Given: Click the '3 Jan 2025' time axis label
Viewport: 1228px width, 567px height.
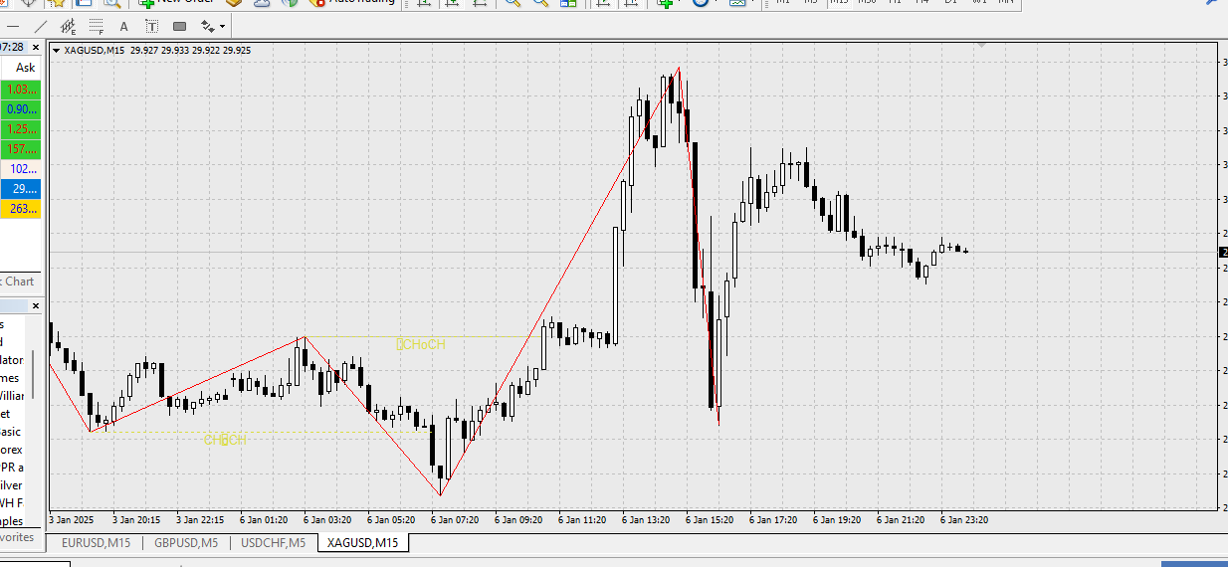Looking at the screenshot, I should (71, 519).
